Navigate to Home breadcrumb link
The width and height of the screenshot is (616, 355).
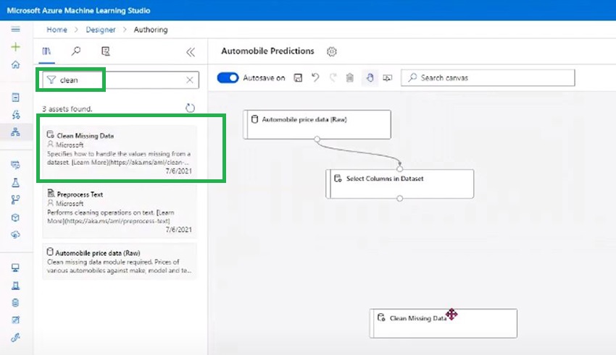tap(57, 30)
